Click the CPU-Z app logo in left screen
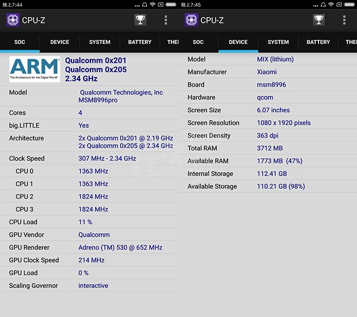Screen dimensions: 357x317 pyautogui.click(x=13, y=20)
